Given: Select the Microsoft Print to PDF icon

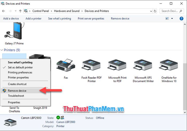Looking at the screenshot, I should (117, 65).
